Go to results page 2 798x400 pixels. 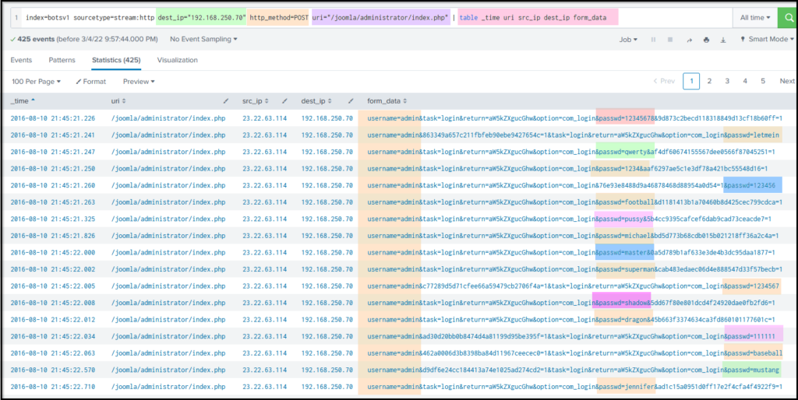coord(709,81)
